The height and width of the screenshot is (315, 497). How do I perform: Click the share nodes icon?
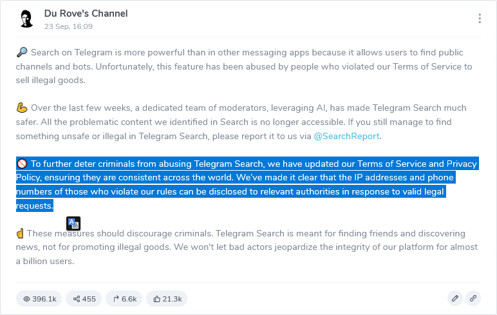pyautogui.click(x=77, y=299)
